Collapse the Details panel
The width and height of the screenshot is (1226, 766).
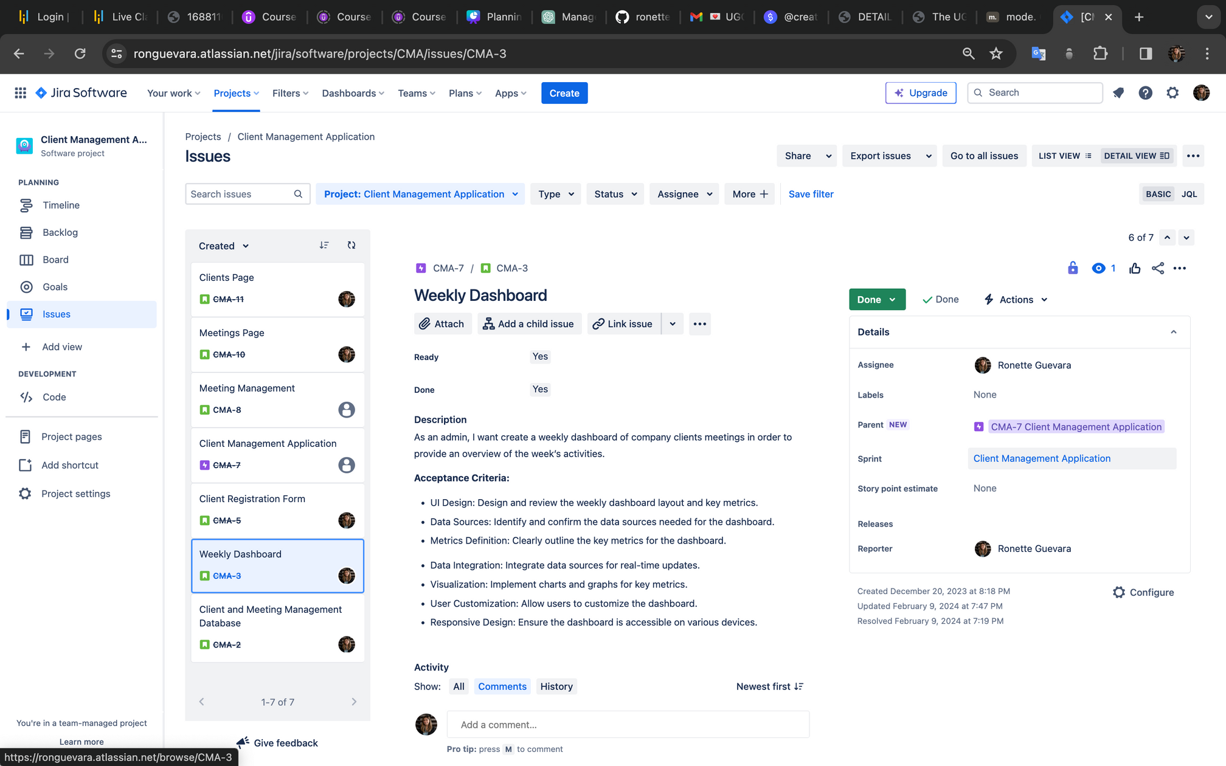point(1173,332)
